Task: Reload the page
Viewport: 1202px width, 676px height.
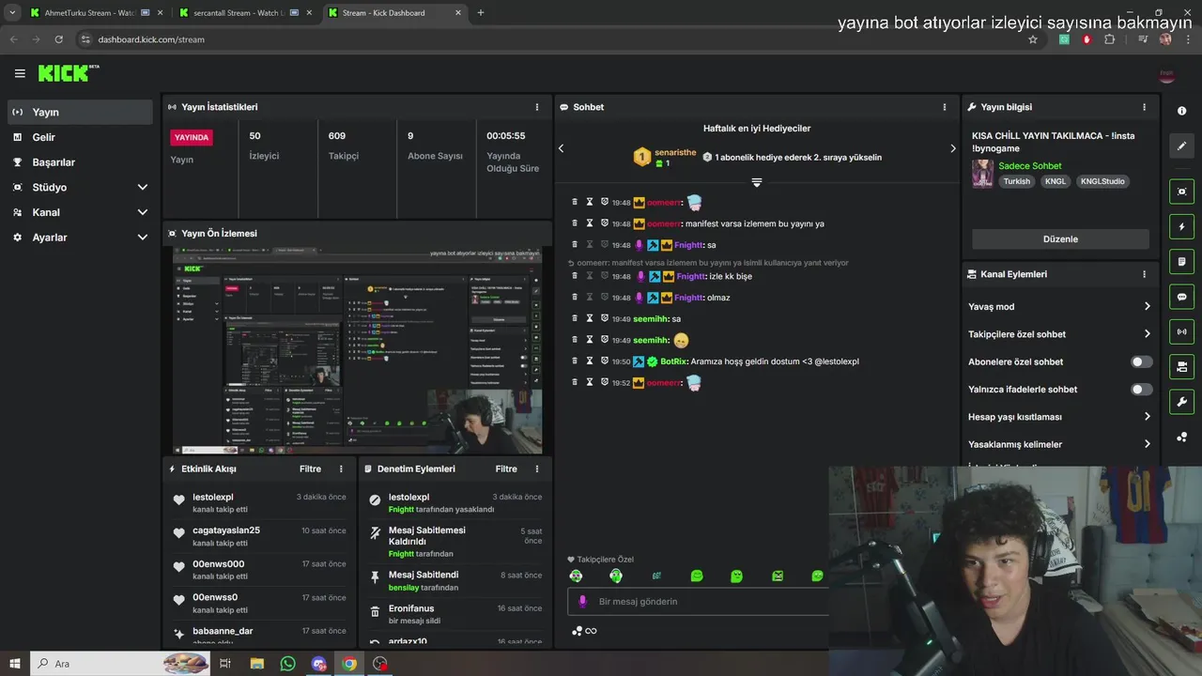Action: point(58,39)
